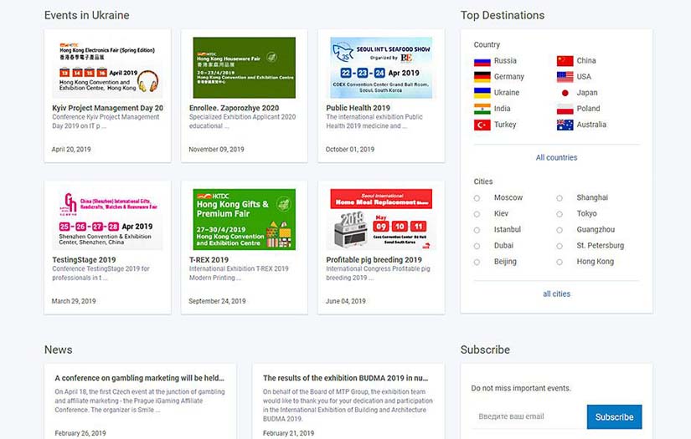Click the Germany country name
The width and height of the screenshot is (691, 439).
(509, 77)
